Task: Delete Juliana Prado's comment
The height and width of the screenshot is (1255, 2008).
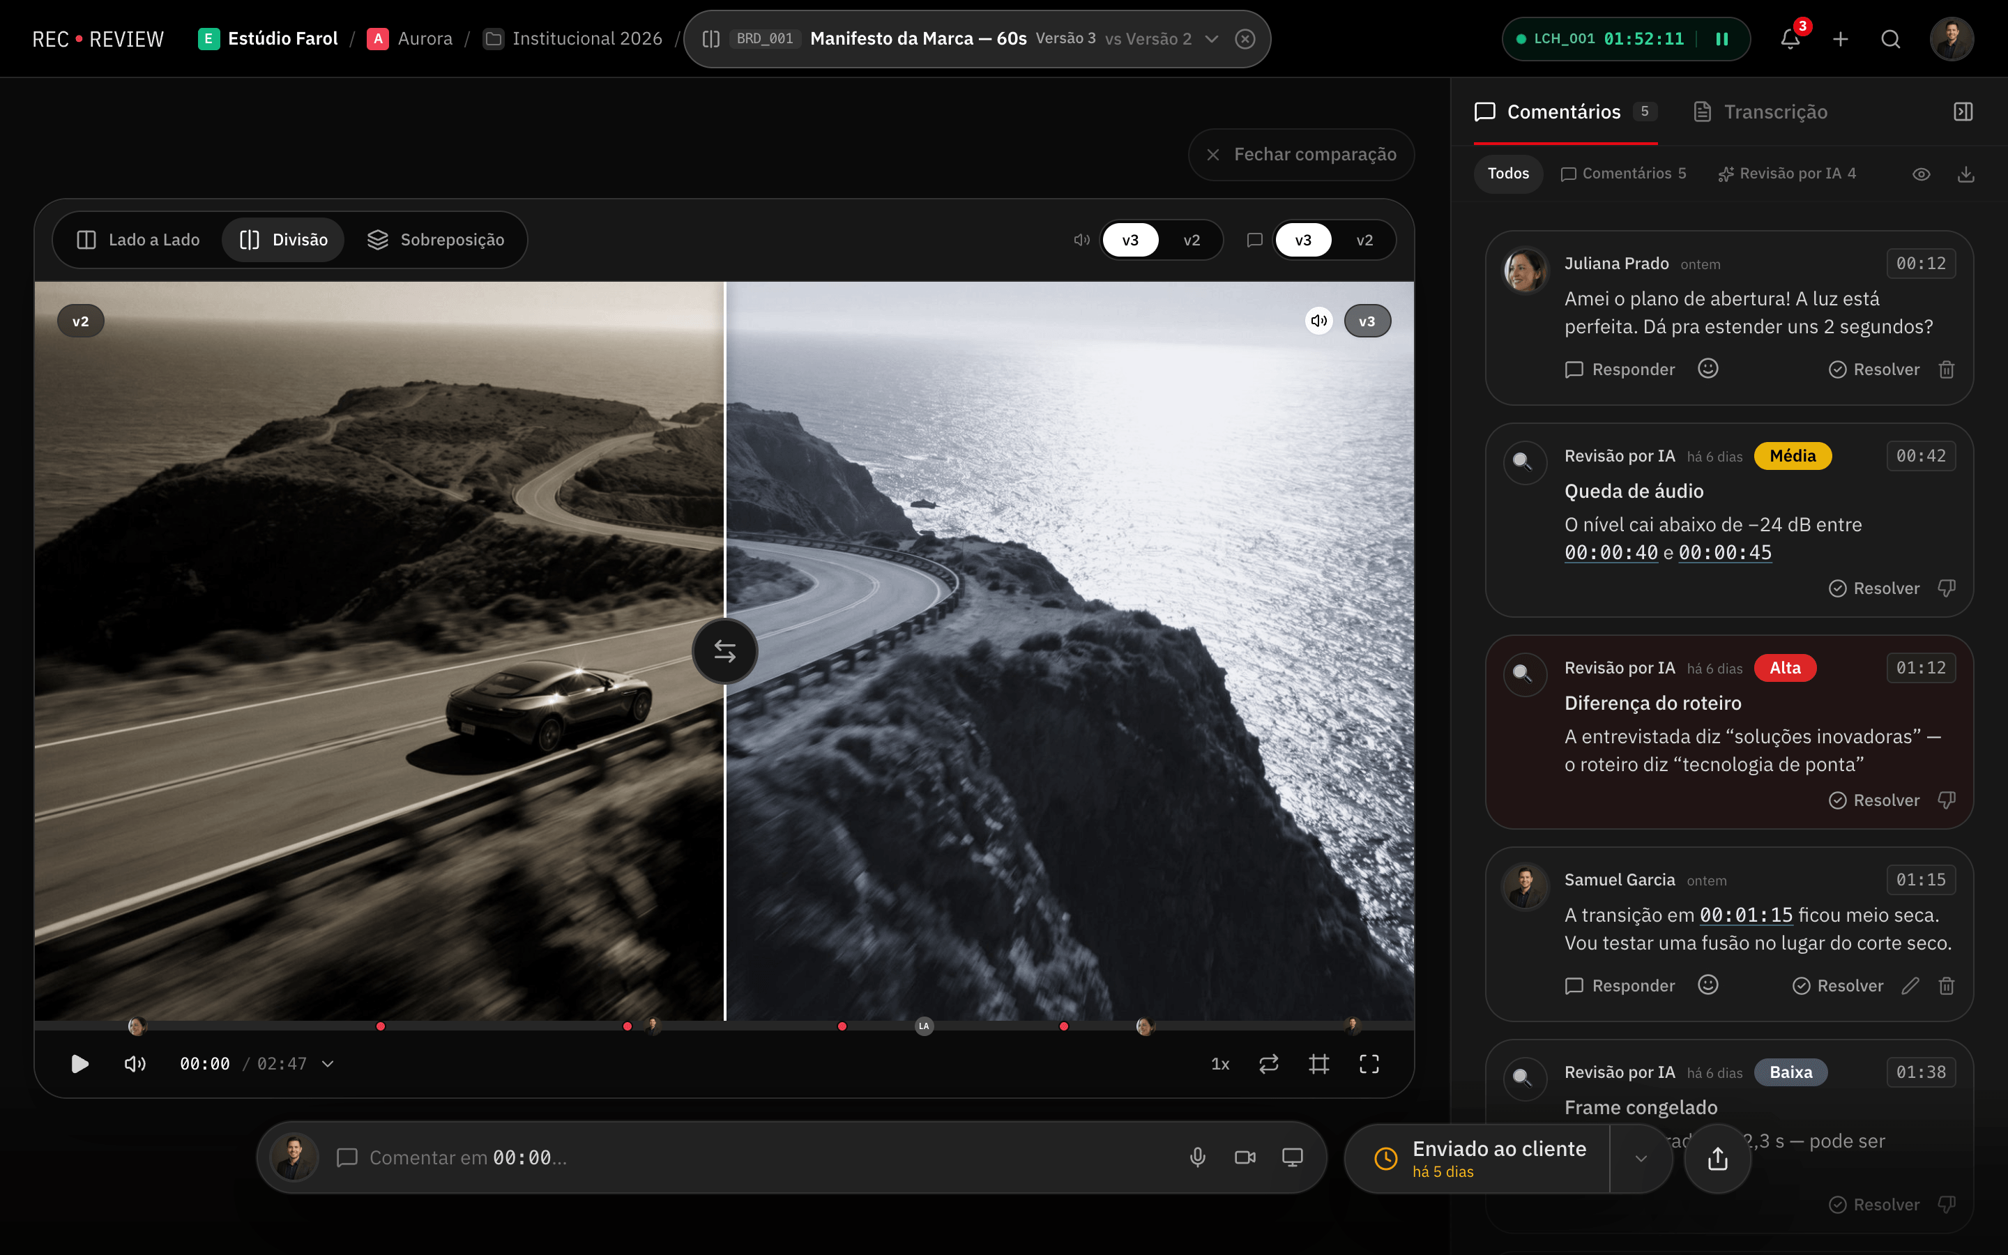Action: (x=1947, y=370)
